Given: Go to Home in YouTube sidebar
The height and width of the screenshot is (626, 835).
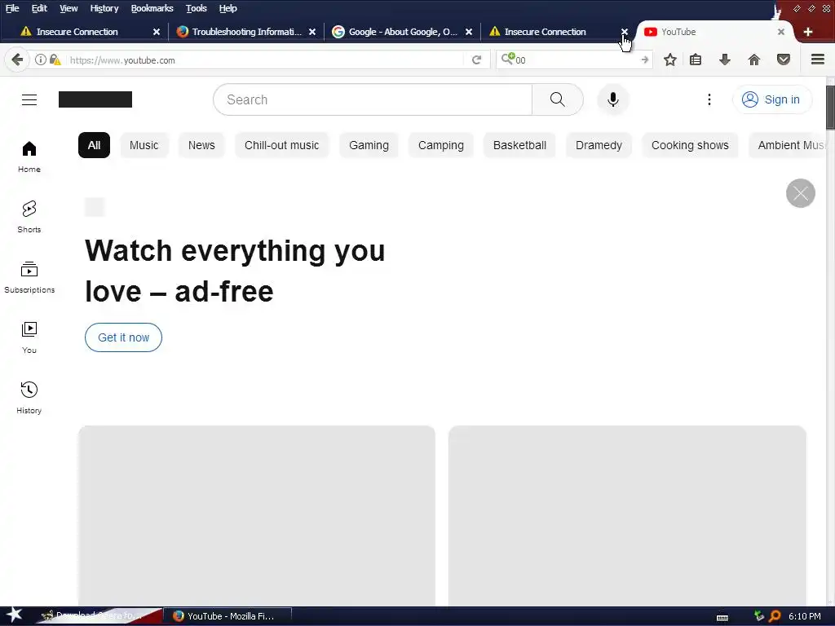Looking at the screenshot, I should click(29, 157).
